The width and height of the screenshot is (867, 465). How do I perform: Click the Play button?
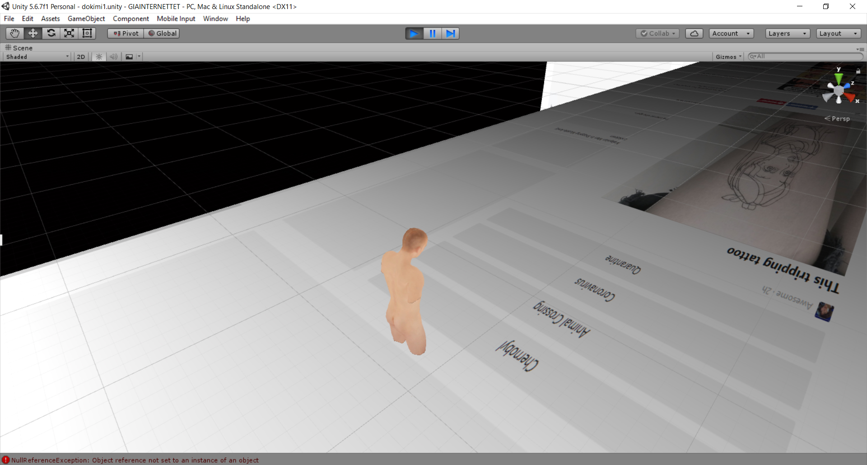tap(414, 33)
